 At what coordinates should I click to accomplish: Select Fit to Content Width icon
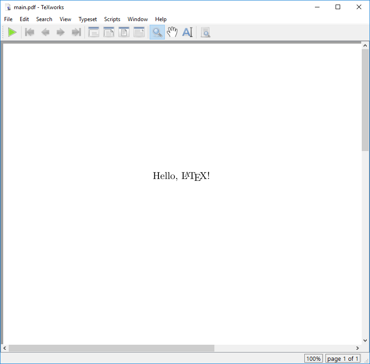point(139,32)
